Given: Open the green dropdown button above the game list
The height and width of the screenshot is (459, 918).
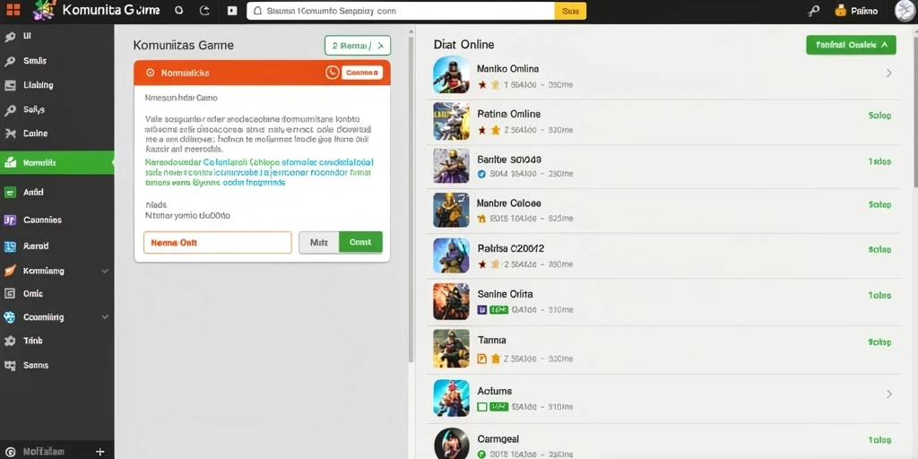Looking at the screenshot, I should coord(851,45).
